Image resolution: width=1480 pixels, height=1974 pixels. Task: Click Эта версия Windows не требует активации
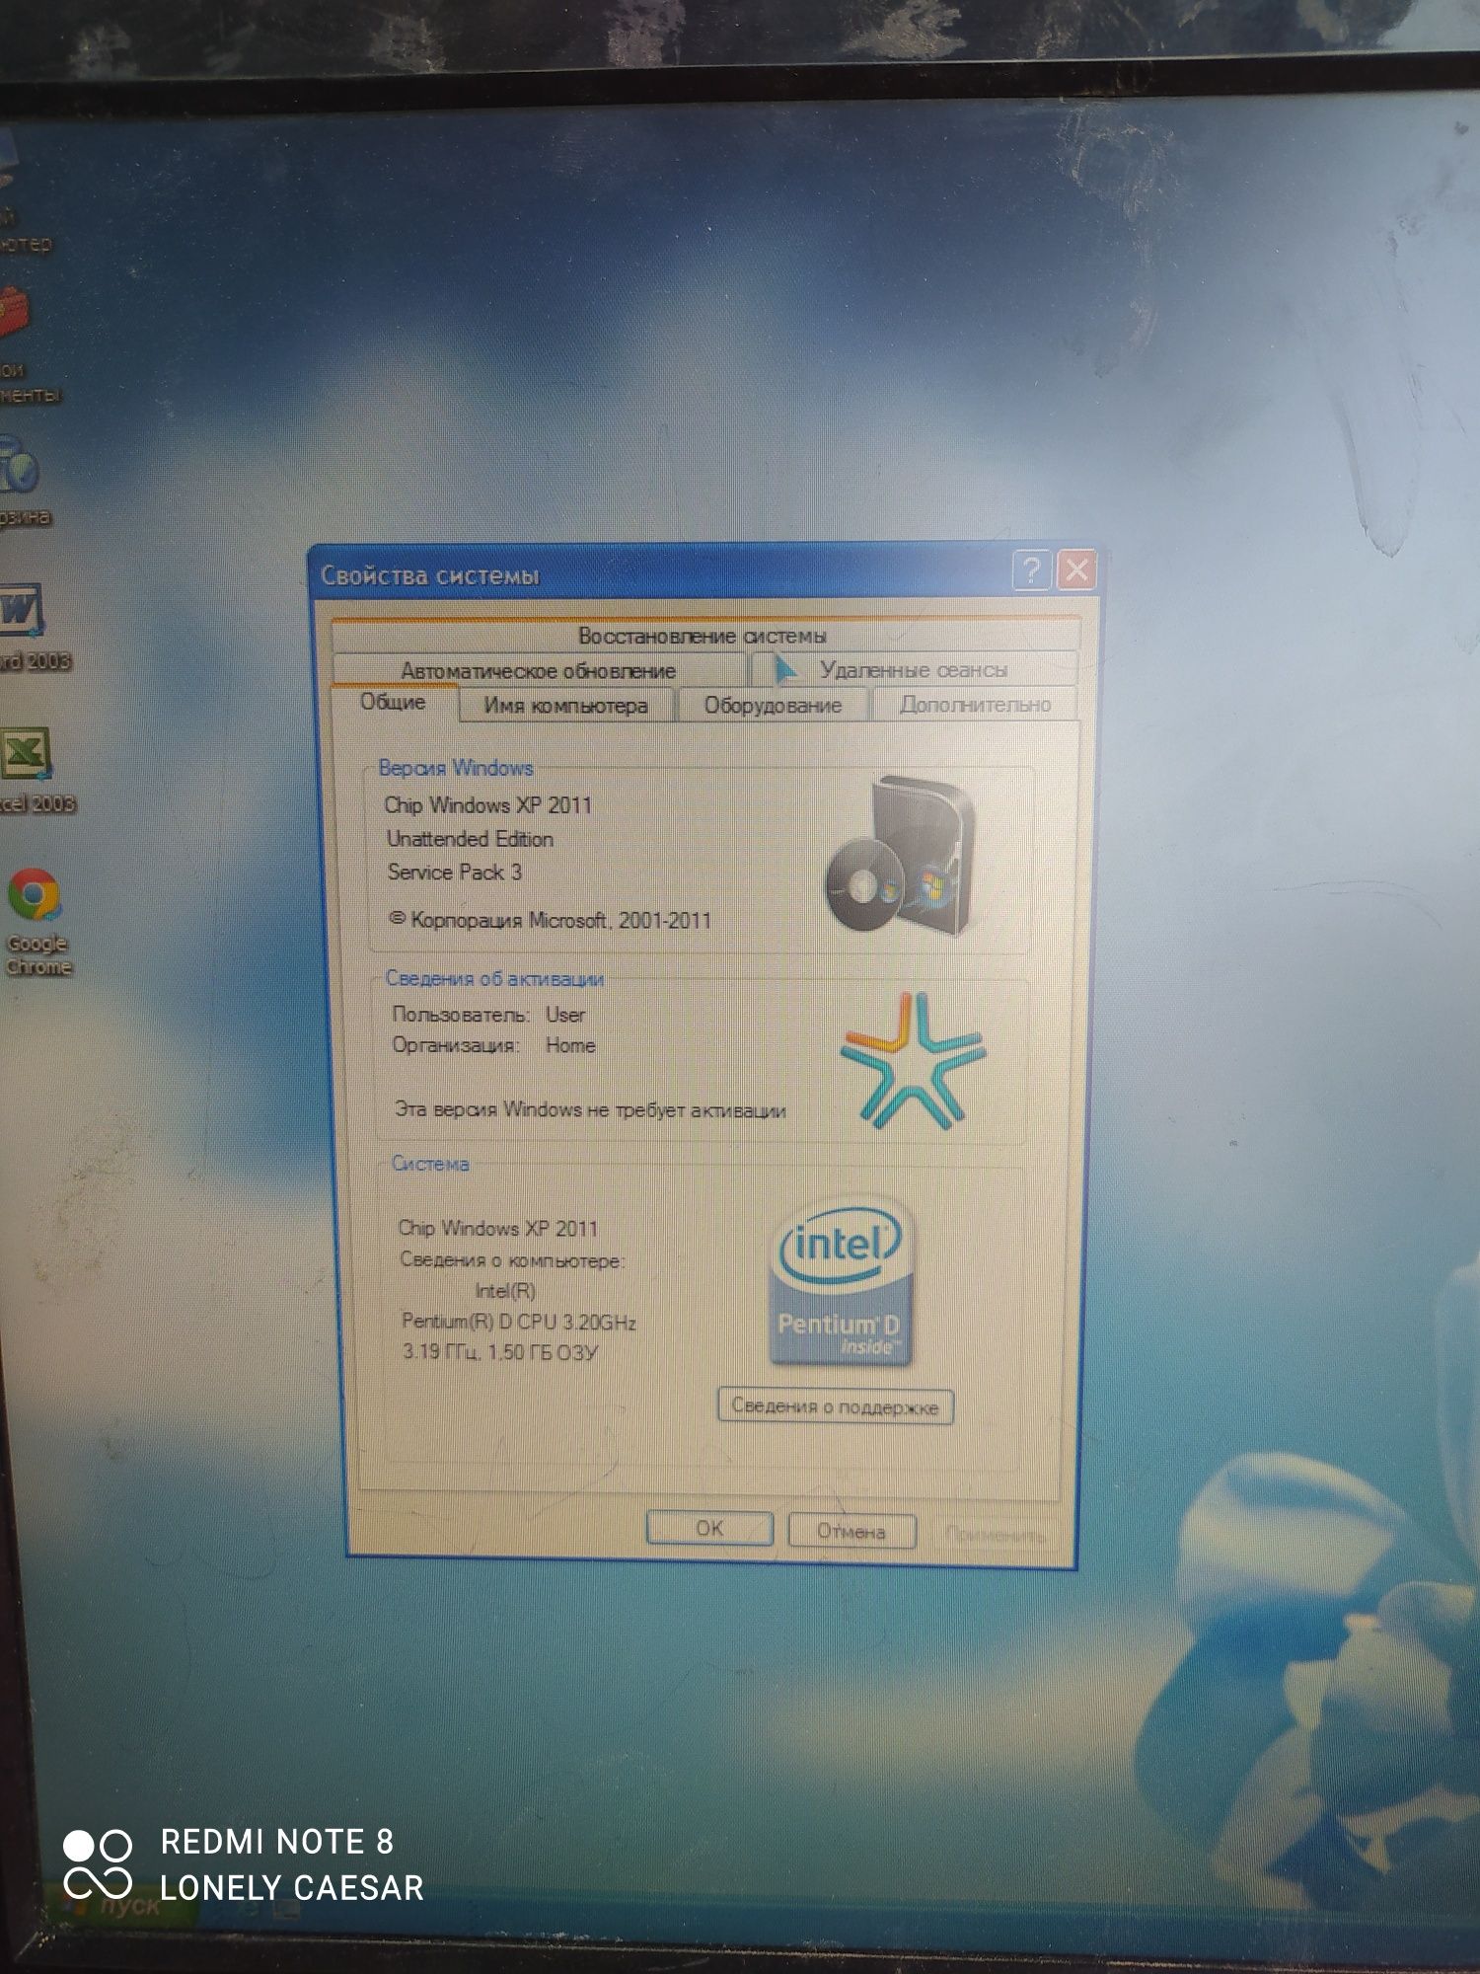pyautogui.click(x=591, y=1109)
